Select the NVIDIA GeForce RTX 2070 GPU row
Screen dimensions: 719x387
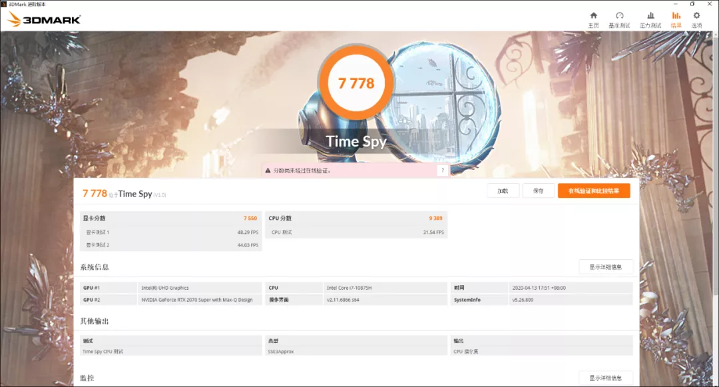[198, 299]
